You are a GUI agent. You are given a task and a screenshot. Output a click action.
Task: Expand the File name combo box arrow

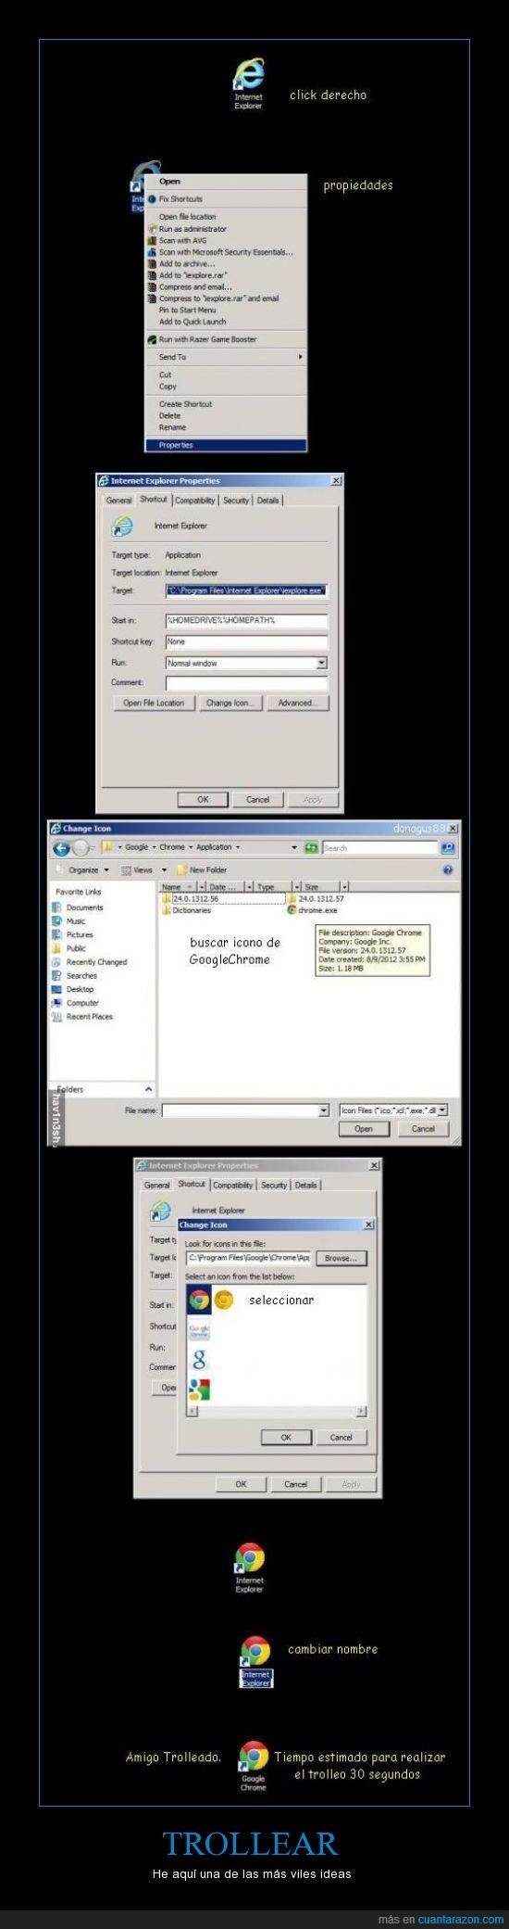[x=324, y=1110]
